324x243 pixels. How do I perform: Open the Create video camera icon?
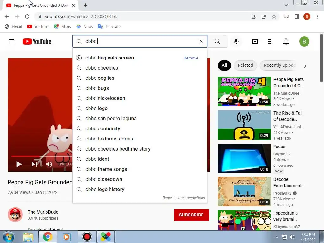point(256,41)
